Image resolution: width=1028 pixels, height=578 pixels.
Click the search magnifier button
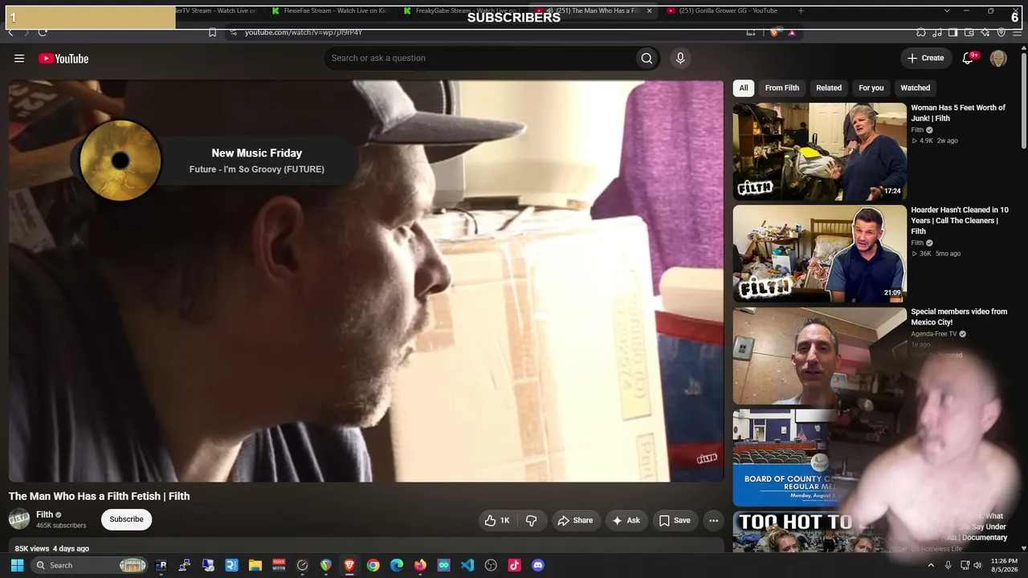click(647, 58)
